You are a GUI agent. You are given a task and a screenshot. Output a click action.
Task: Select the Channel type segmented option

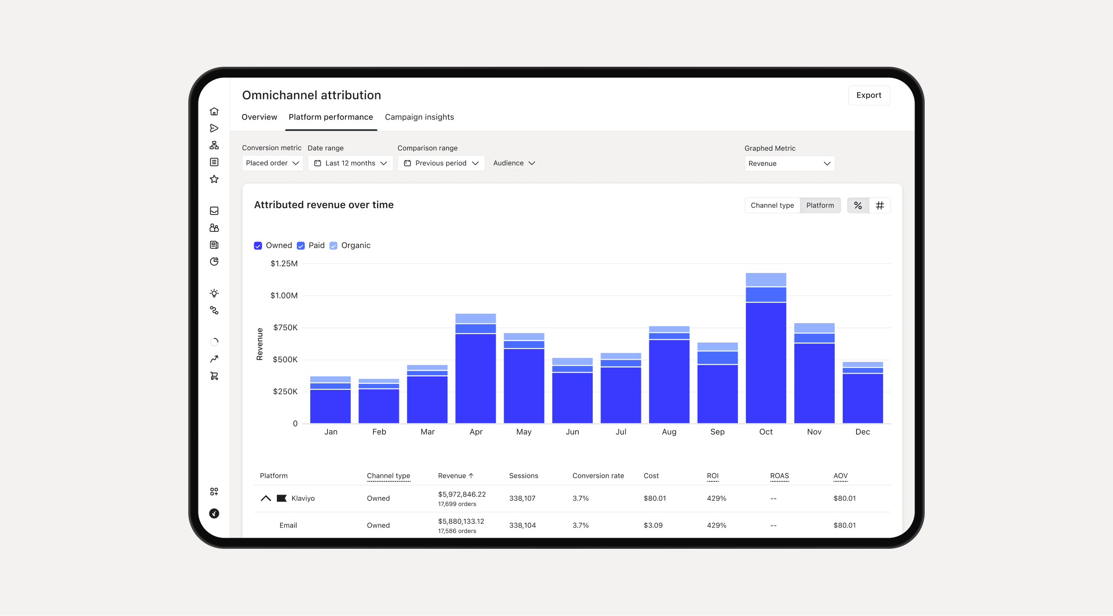coord(772,205)
